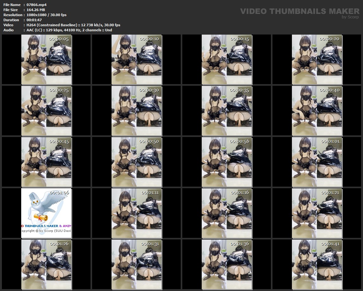Pick the thumbnail at 00:01:21

(317, 213)
